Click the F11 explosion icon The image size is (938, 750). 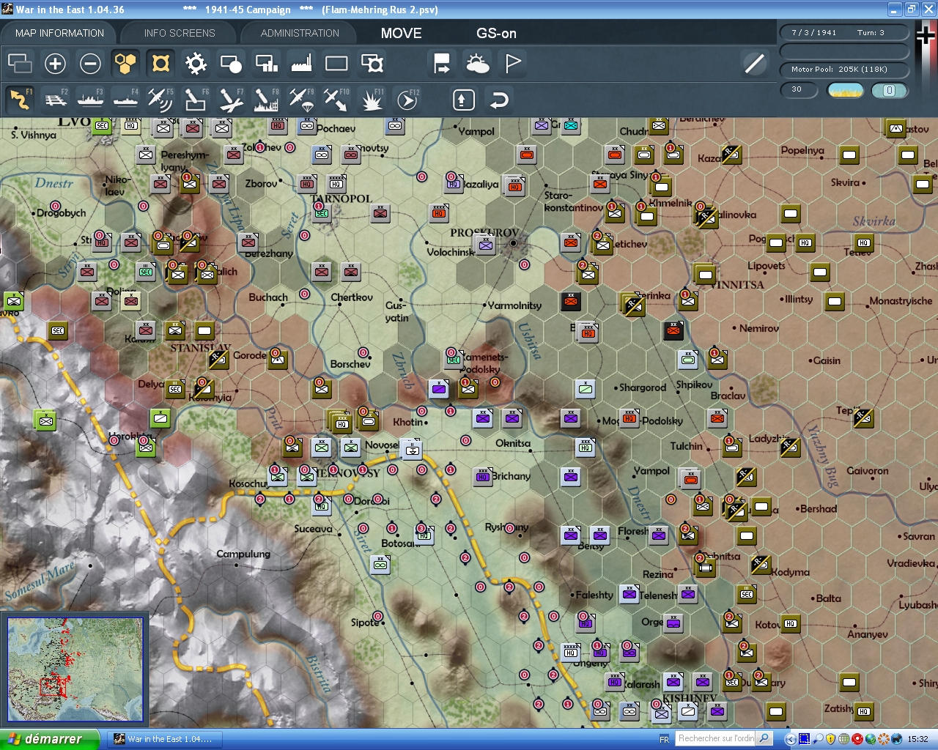coord(372,99)
